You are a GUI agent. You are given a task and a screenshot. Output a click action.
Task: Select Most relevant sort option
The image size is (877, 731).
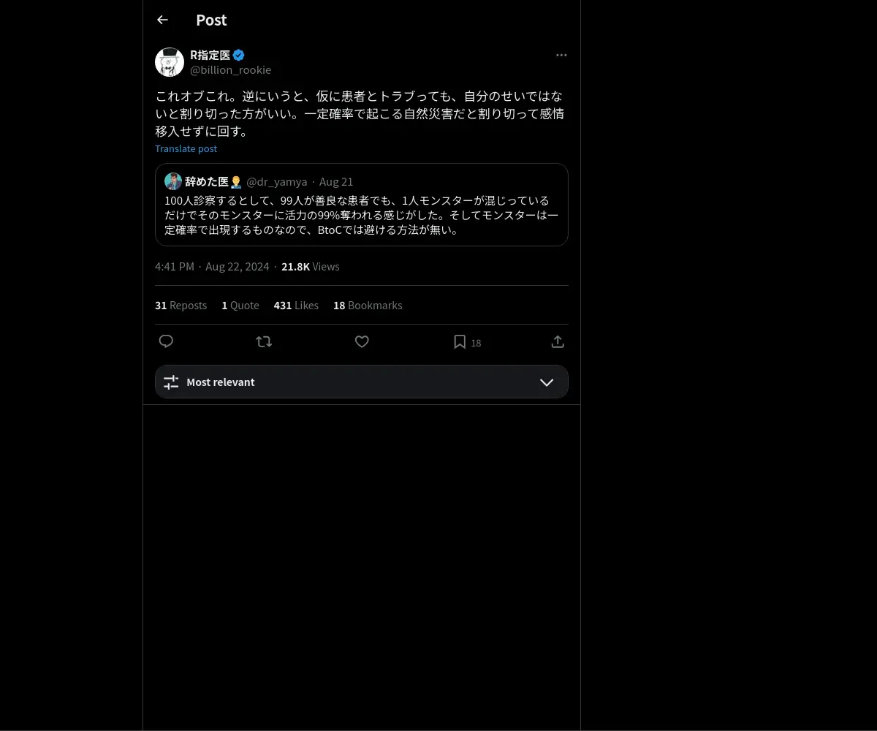pyautogui.click(x=362, y=382)
